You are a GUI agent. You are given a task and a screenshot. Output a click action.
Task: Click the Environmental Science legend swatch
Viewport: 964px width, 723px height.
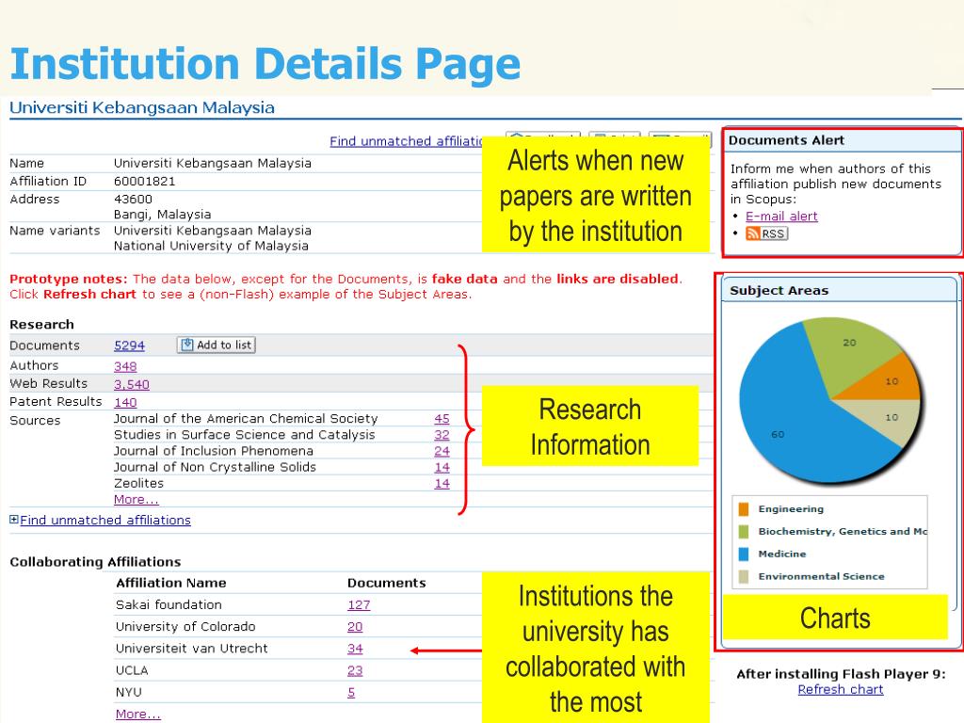[744, 577]
